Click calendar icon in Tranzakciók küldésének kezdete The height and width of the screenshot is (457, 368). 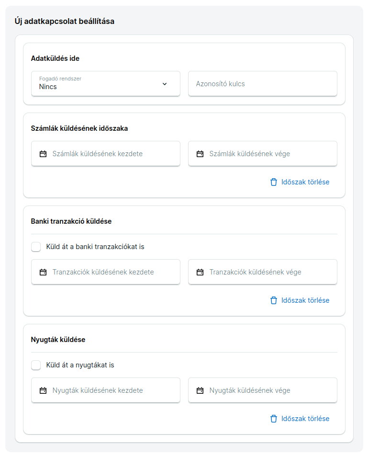[43, 272]
